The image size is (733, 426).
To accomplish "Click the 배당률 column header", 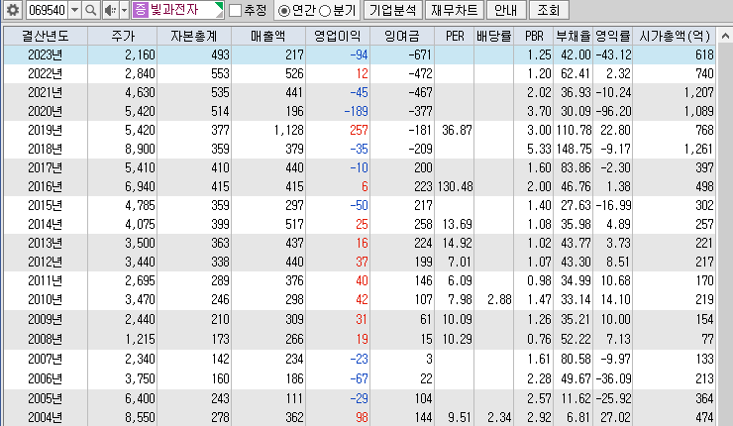I will [493, 36].
